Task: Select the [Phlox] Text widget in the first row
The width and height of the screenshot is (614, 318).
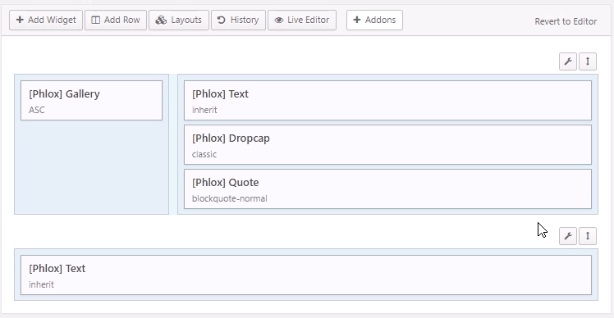Action: coord(387,101)
